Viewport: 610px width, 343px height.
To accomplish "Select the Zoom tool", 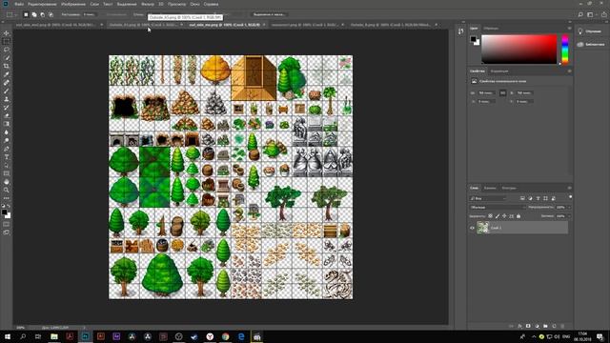I will coord(7,190).
